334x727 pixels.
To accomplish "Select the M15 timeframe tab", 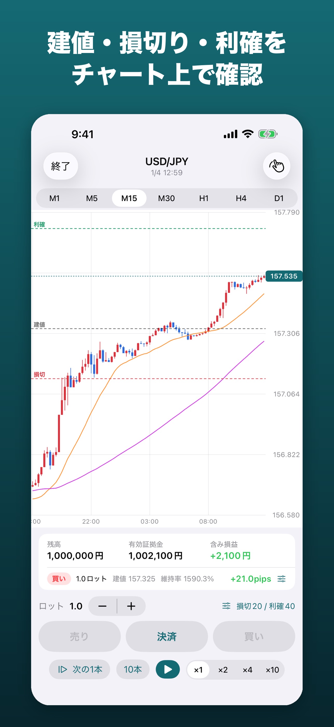I will 129,198.
